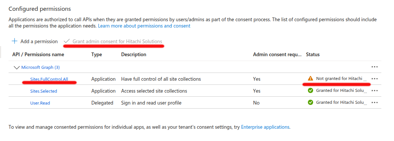394x141 pixels.
Task: Click the green granted icon for Sites.Selected
Action: 311,90
